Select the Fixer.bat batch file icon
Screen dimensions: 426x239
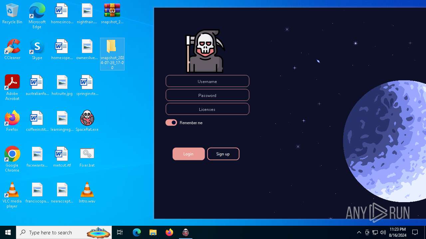click(x=87, y=157)
